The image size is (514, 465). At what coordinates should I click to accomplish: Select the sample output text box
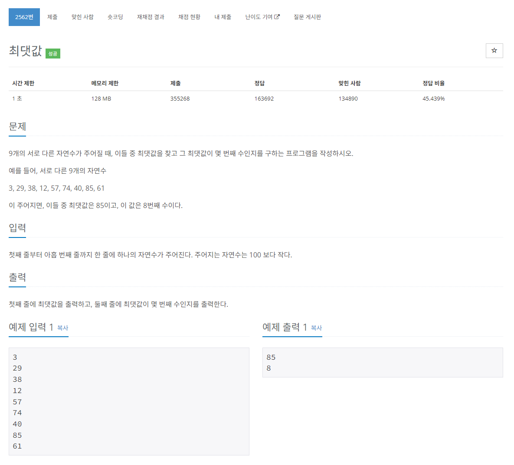click(382, 362)
